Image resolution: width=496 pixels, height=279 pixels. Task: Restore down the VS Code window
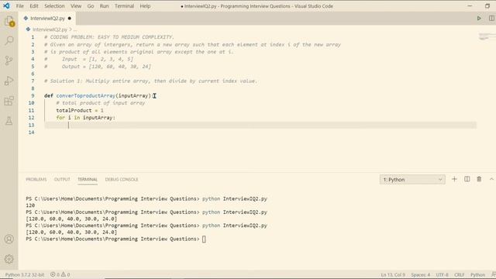487,6
